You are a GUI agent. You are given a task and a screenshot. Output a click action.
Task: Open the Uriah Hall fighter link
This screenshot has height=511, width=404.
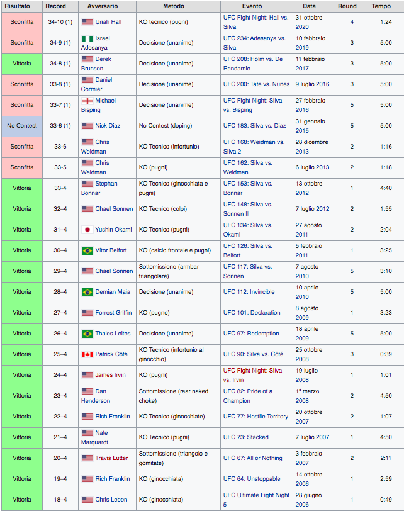(108, 22)
